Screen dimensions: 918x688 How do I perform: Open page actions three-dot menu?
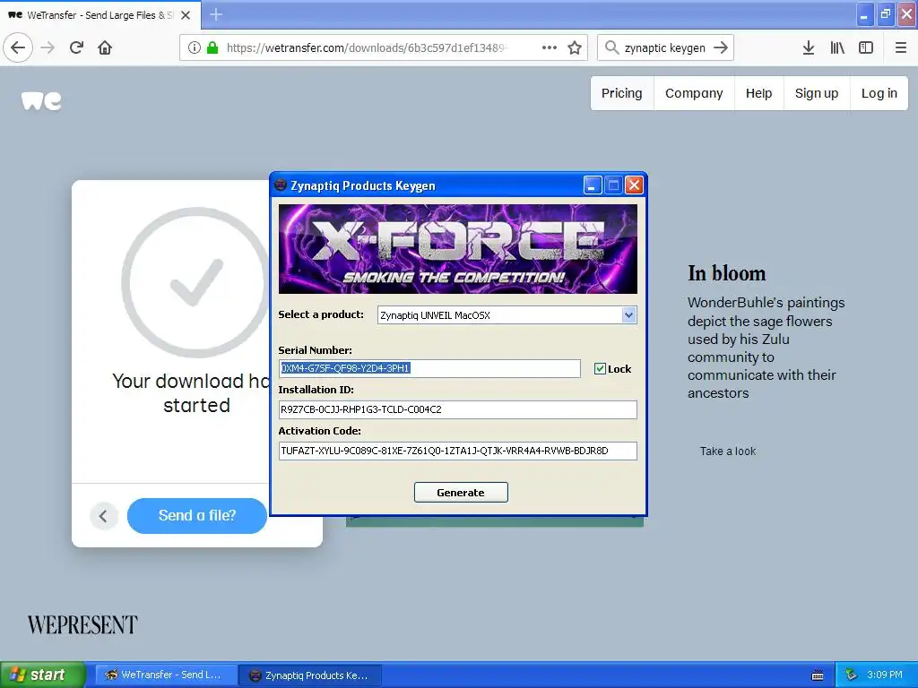point(550,47)
